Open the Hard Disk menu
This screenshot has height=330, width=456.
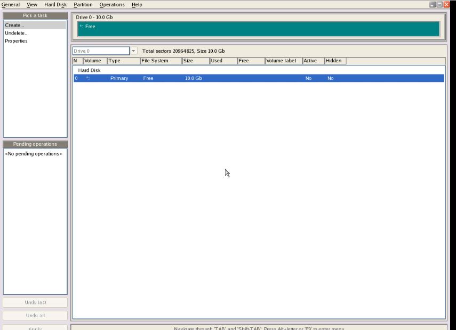point(55,5)
